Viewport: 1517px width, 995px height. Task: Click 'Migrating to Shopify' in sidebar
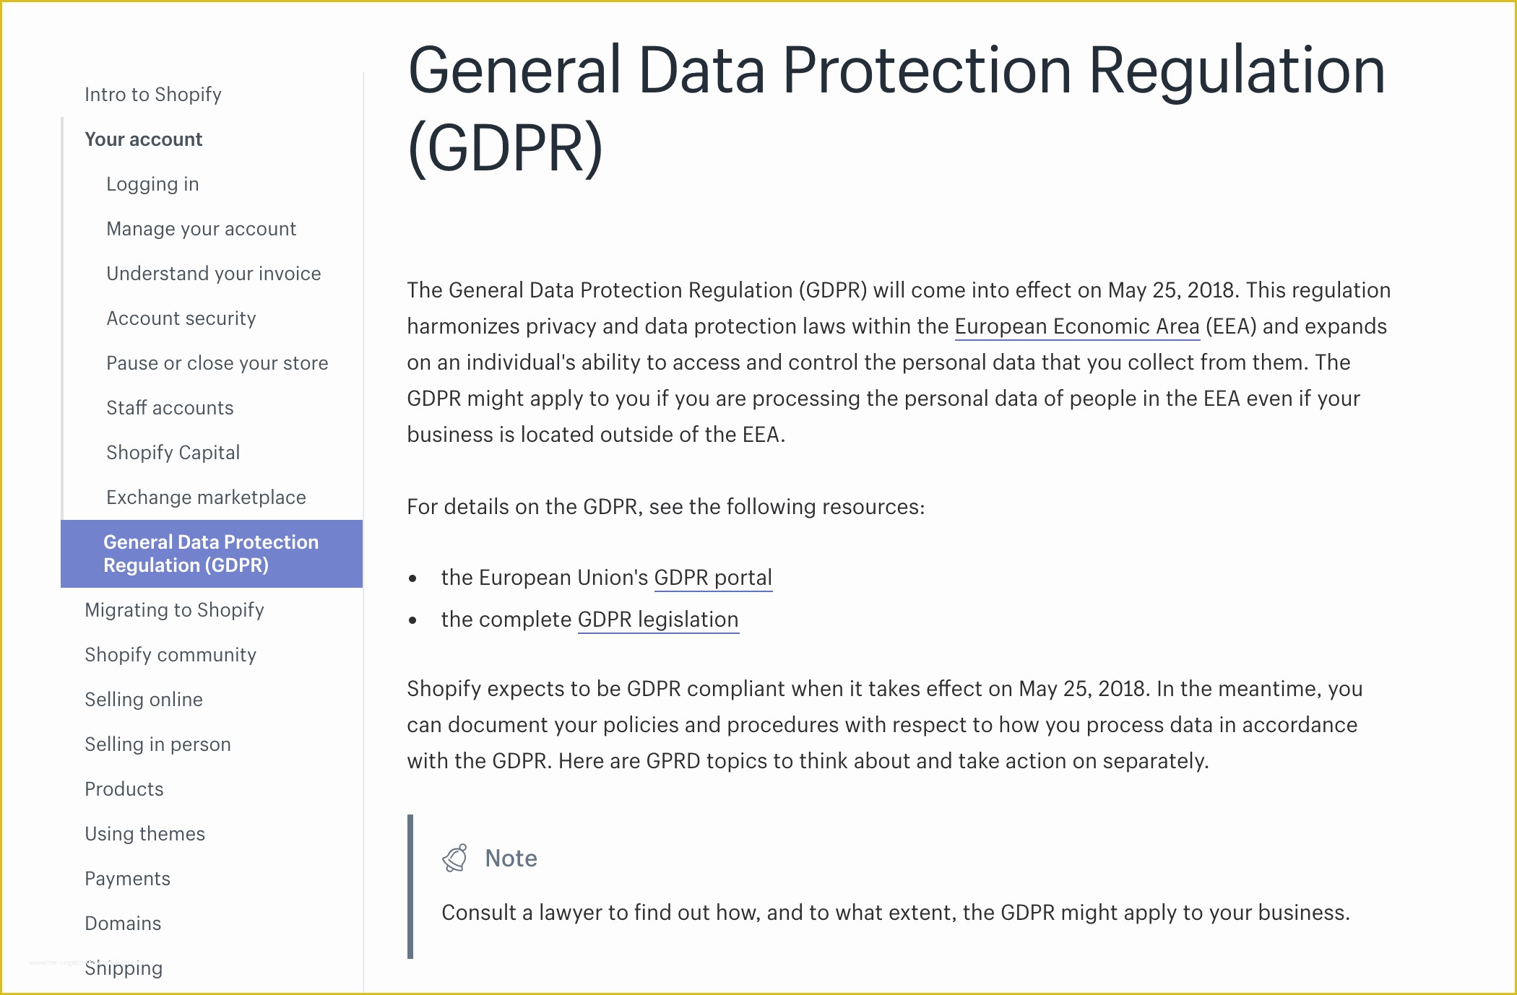178,609
